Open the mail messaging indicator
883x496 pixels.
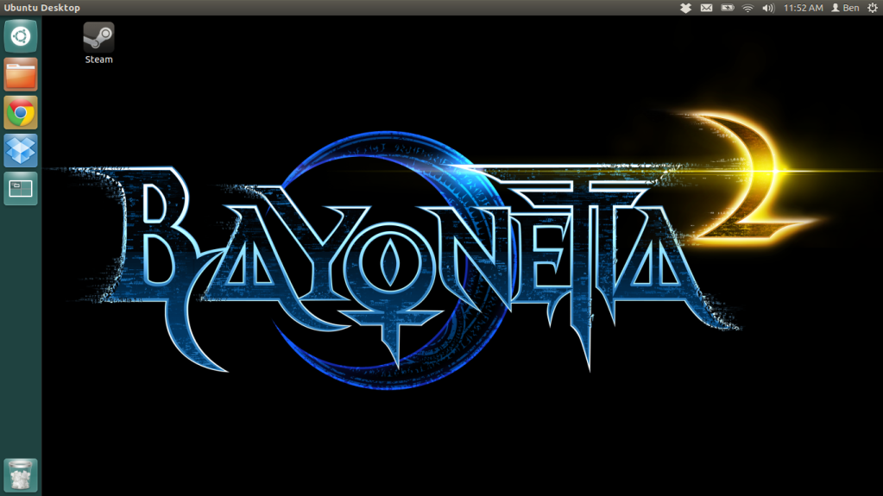pyautogui.click(x=706, y=8)
